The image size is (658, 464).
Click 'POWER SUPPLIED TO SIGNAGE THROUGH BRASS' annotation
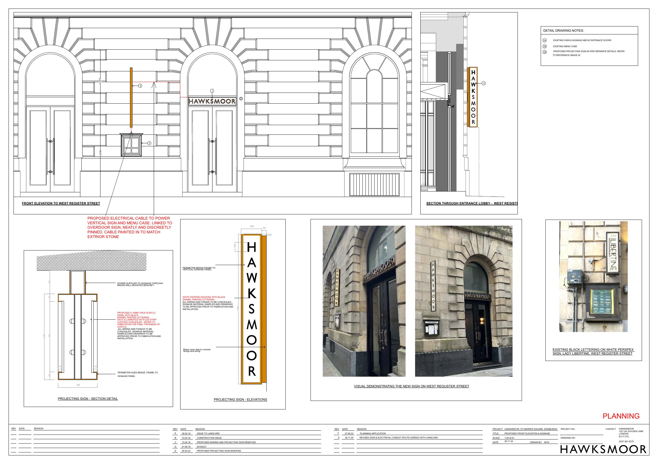coord(140,284)
